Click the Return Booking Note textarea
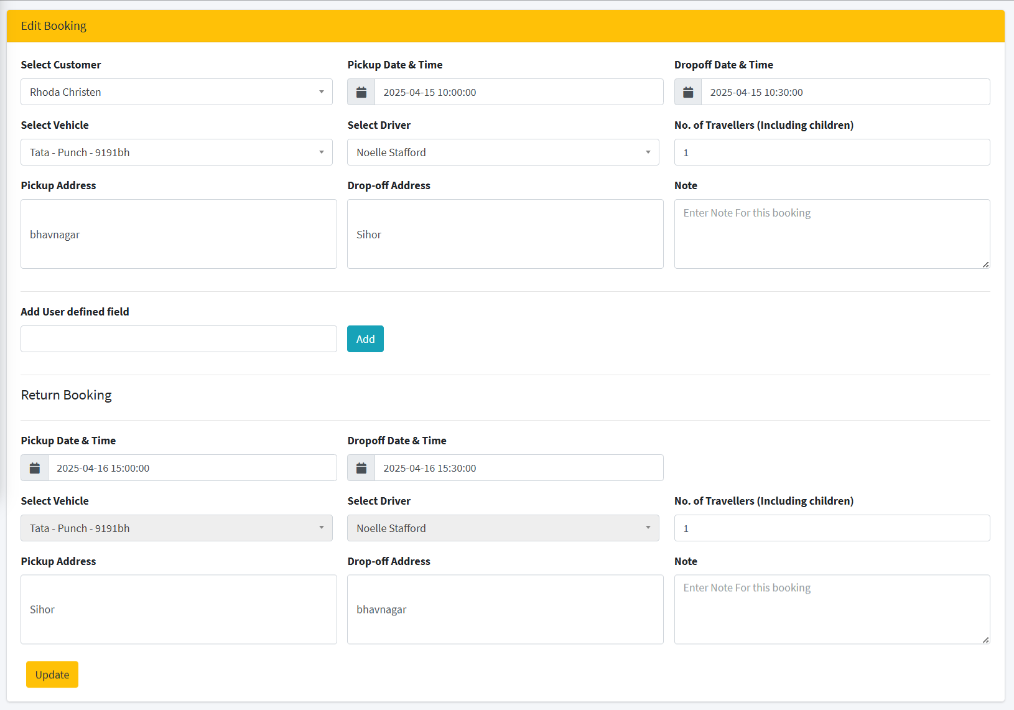Viewport: 1014px width, 710px height. 832,610
